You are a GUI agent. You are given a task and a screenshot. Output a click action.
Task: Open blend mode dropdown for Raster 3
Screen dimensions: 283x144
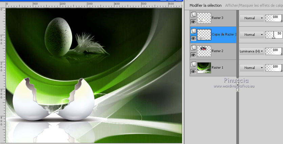tap(252, 18)
